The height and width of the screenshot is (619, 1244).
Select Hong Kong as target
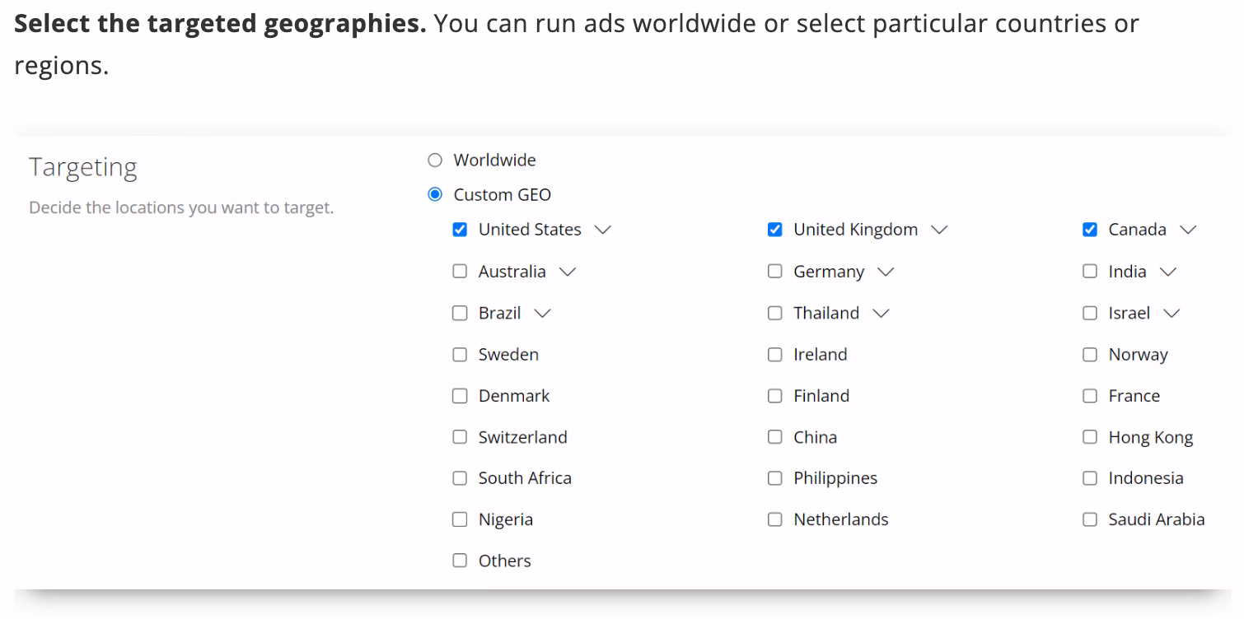click(x=1090, y=437)
